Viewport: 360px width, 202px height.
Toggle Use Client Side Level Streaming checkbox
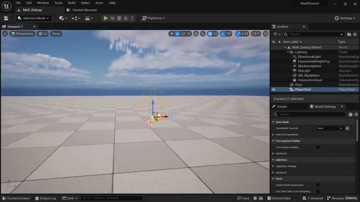[317, 191]
